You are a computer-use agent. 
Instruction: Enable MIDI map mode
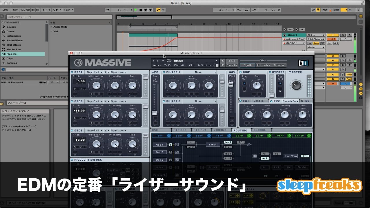point(336,10)
